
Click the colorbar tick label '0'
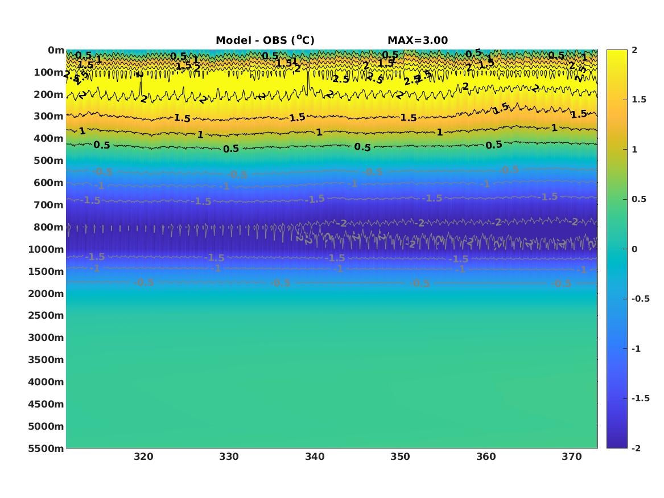pyautogui.click(x=634, y=249)
